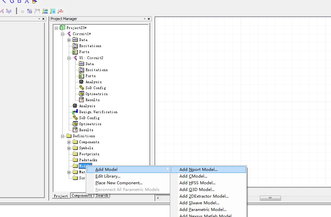The width and height of the screenshot is (331, 217).
Task: Expand the Data node under Circuit1
Action: click(x=69, y=40)
